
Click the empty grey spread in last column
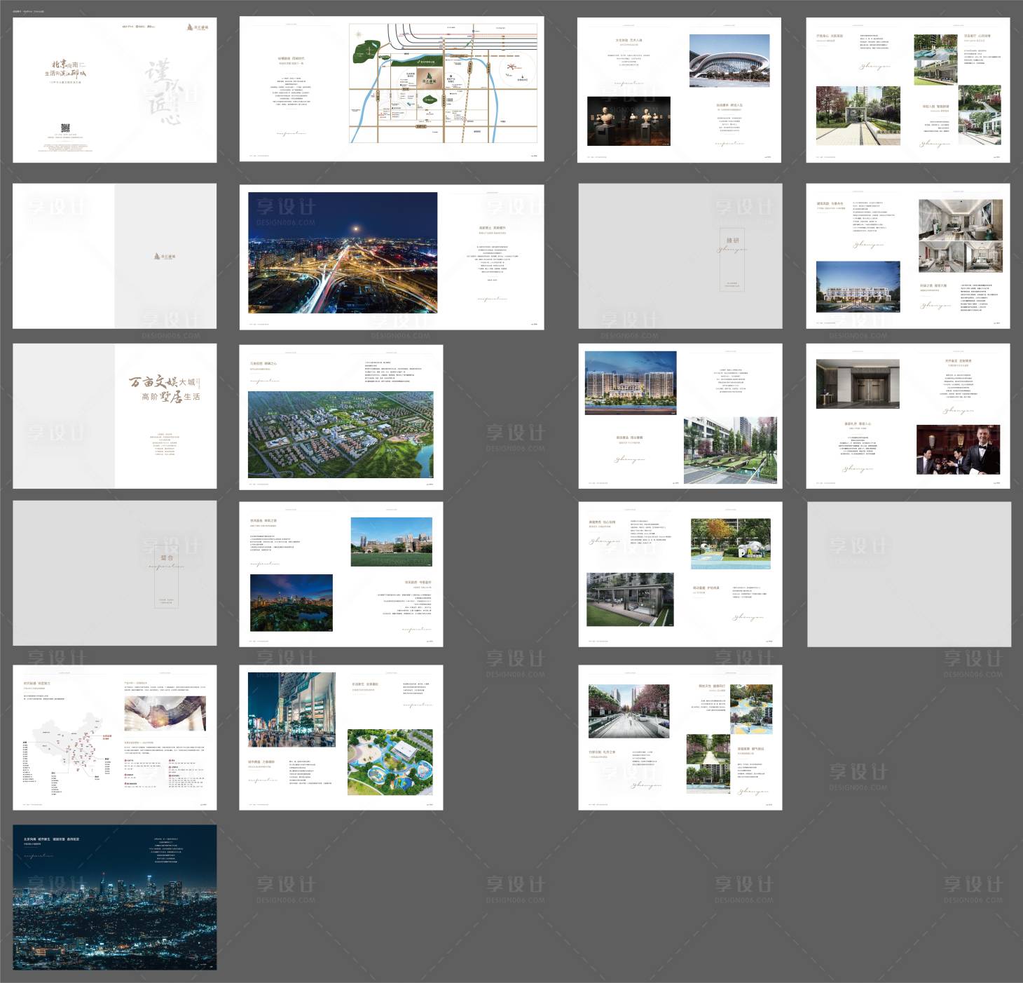909,574
